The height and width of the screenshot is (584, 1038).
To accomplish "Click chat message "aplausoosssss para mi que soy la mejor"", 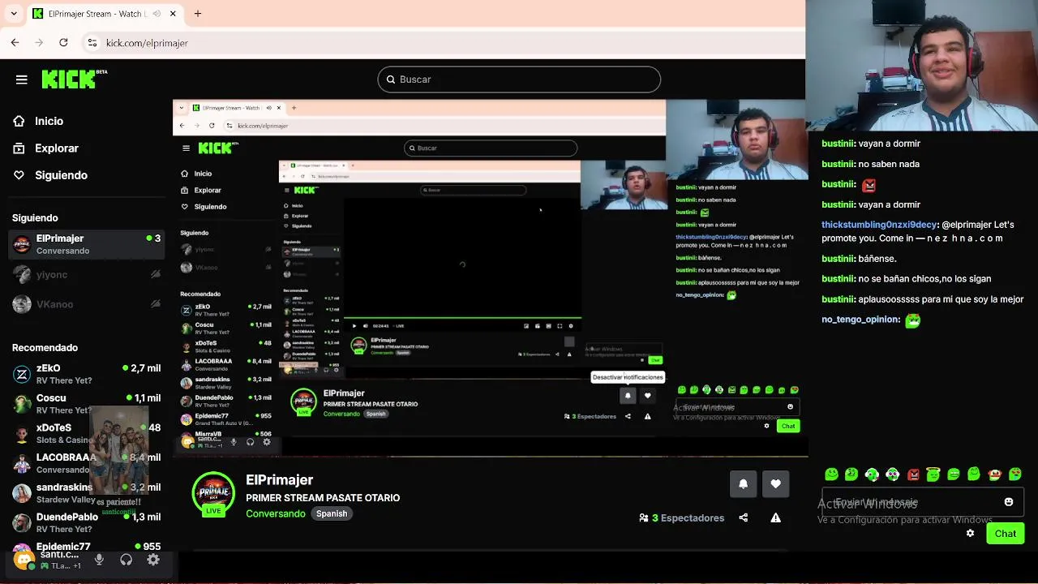I will pos(941,299).
